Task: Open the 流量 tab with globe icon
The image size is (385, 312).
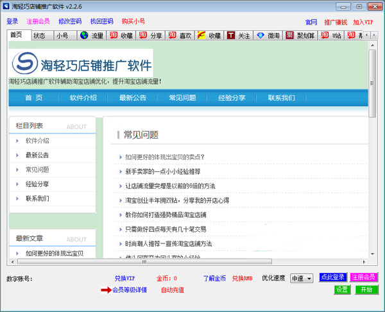Action: click(91, 35)
